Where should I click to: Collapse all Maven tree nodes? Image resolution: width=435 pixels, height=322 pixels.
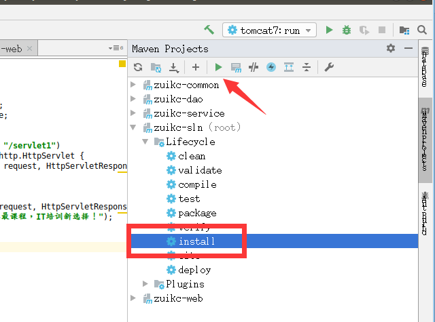pyautogui.click(x=307, y=67)
